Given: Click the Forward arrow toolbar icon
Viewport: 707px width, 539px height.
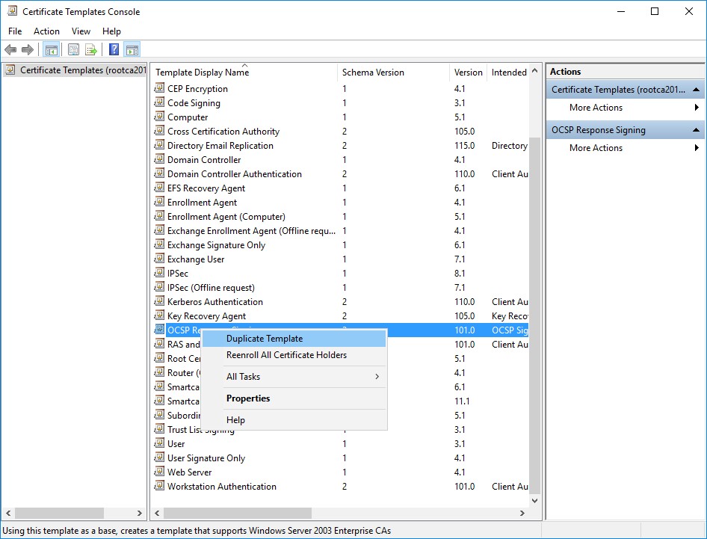Looking at the screenshot, I should [x=28, y=49].
